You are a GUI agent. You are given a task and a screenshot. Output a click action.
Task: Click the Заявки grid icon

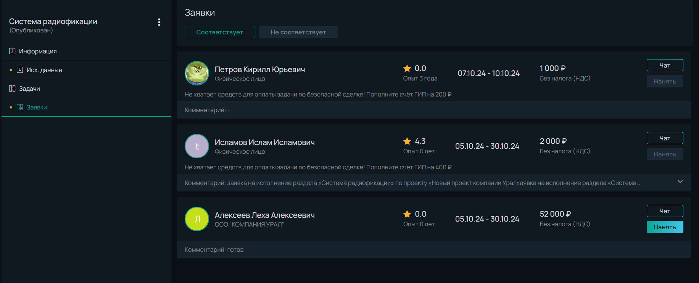(20, 107)
